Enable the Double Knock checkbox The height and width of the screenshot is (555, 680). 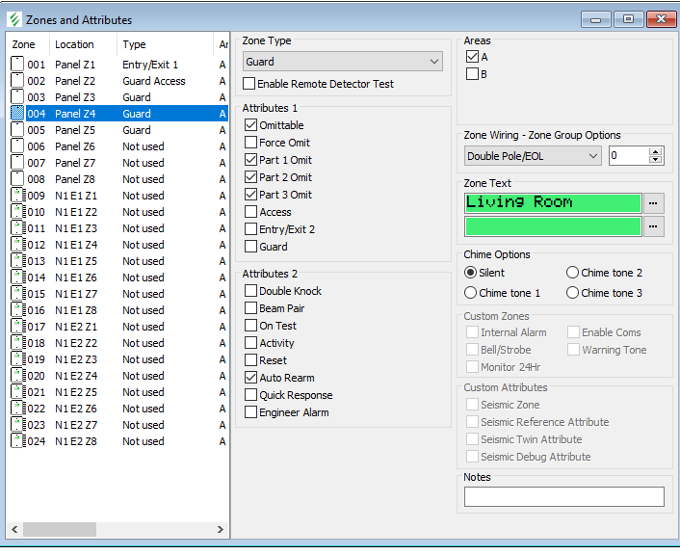coord(251,291)
